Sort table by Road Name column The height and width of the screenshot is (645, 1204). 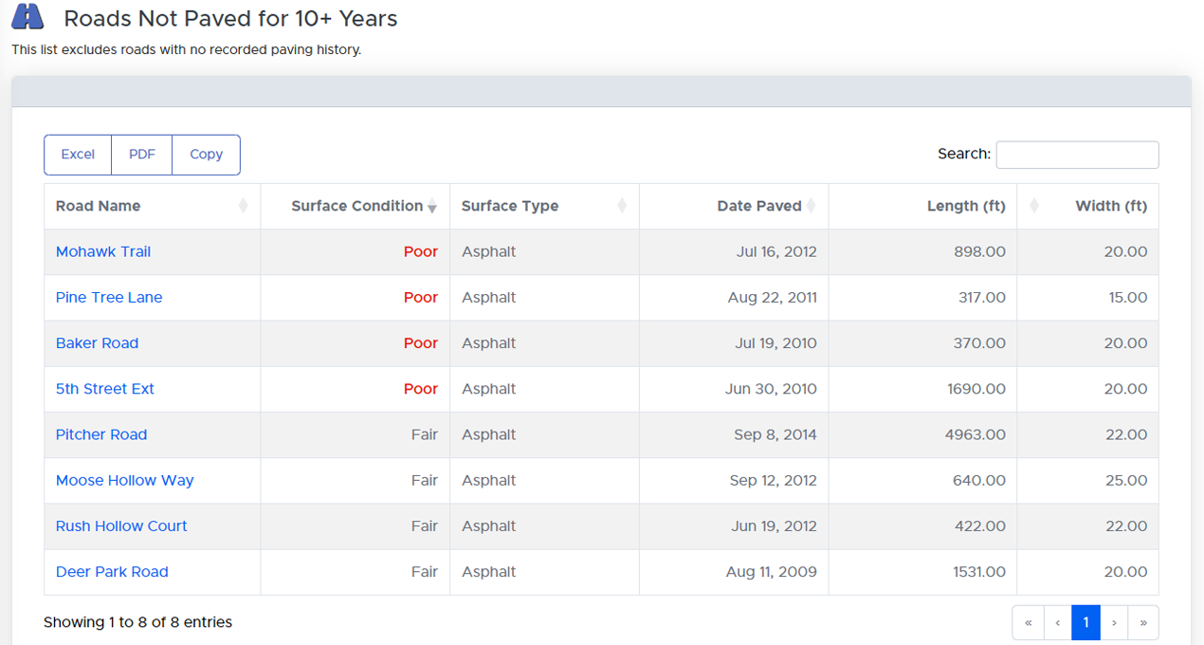click(x=243, y=206)
